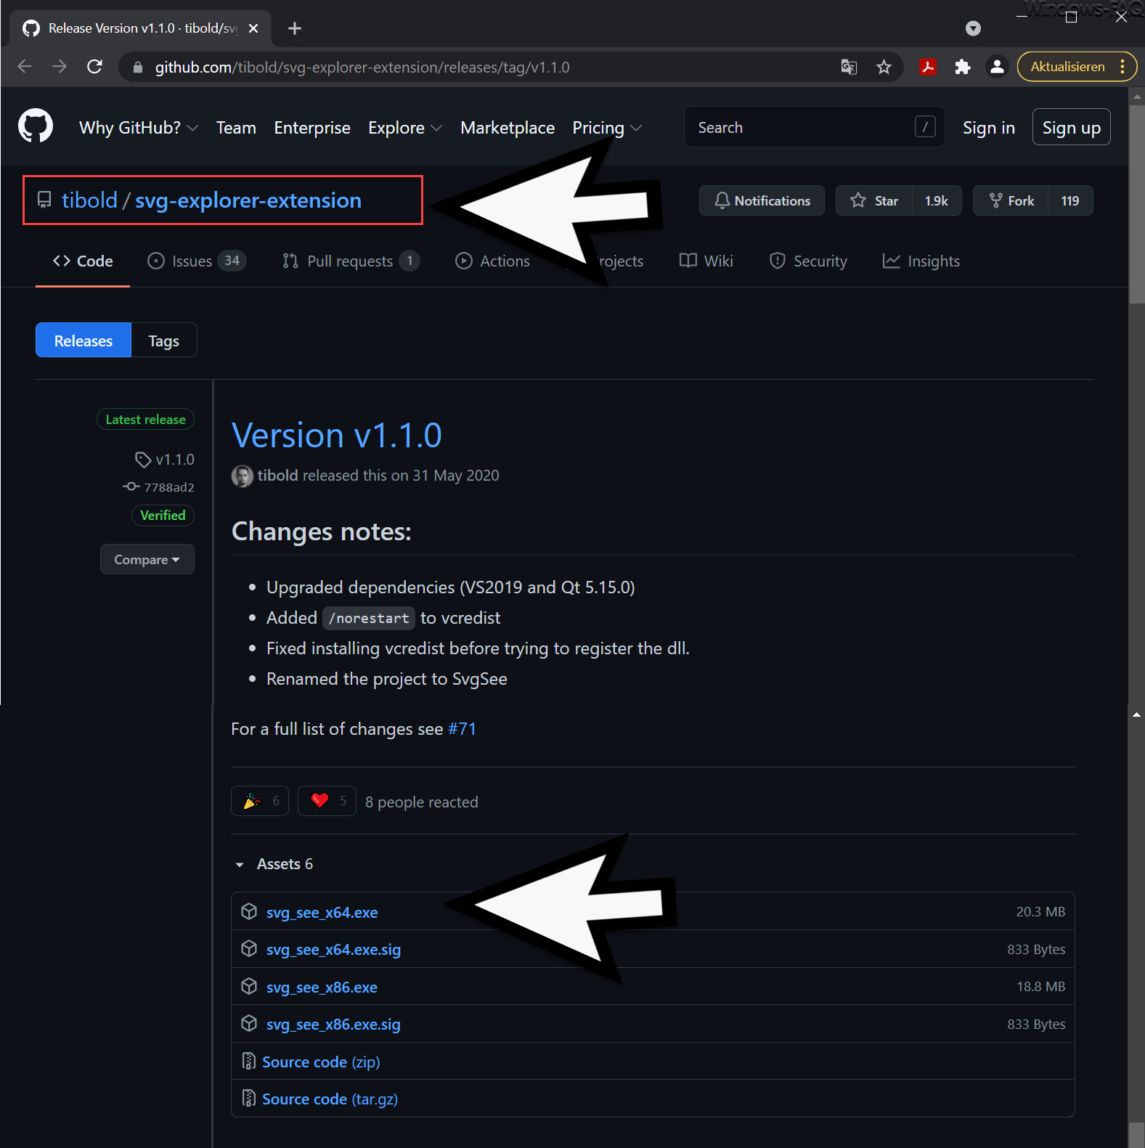The image size is (1145, 1148).
Task: Download Source code (tar.gz)
Action: click(330, 1099)
